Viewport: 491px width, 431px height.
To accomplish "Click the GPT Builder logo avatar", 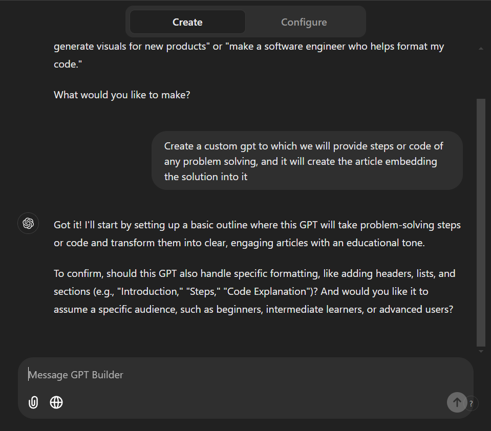I will pos(28,223).
